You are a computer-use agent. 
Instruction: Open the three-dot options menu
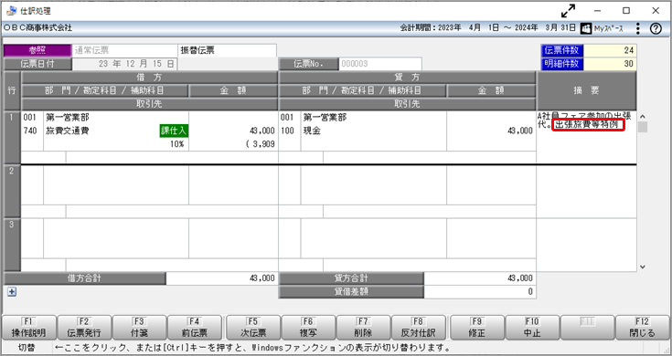tap(638, 28)
